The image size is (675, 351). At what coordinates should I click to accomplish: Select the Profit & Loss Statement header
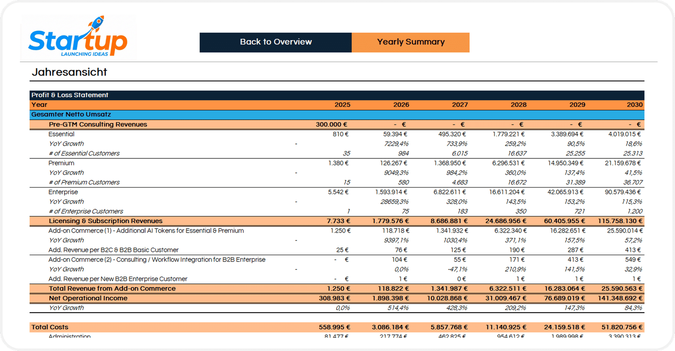tap(70, 95)
